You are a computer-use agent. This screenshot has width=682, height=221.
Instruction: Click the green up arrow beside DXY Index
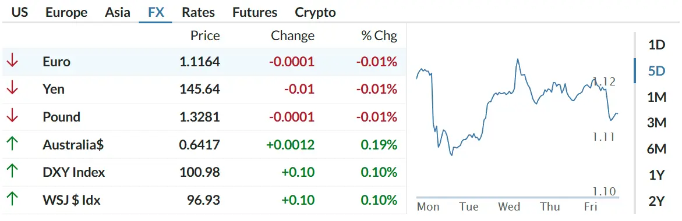coord(12,172)
